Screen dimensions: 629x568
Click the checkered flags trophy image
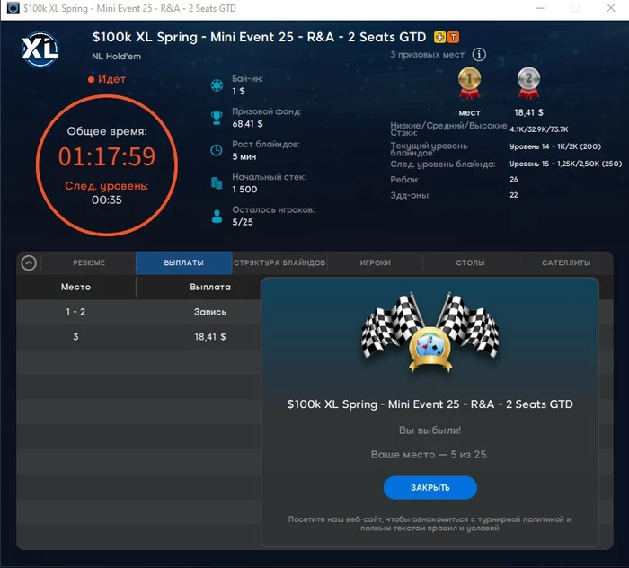pyautogui.click(x=430, y=333)
